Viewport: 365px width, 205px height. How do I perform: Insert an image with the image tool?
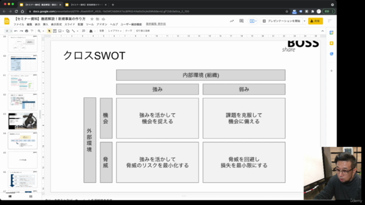pyautogui.click(x=60, y=31)
